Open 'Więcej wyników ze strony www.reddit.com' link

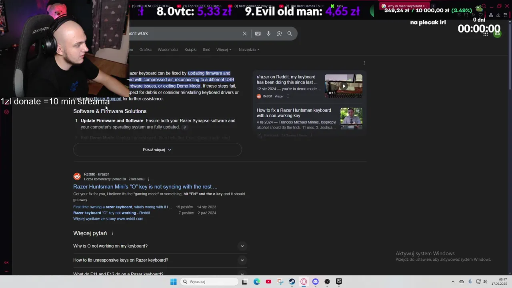tap(108, 219)
